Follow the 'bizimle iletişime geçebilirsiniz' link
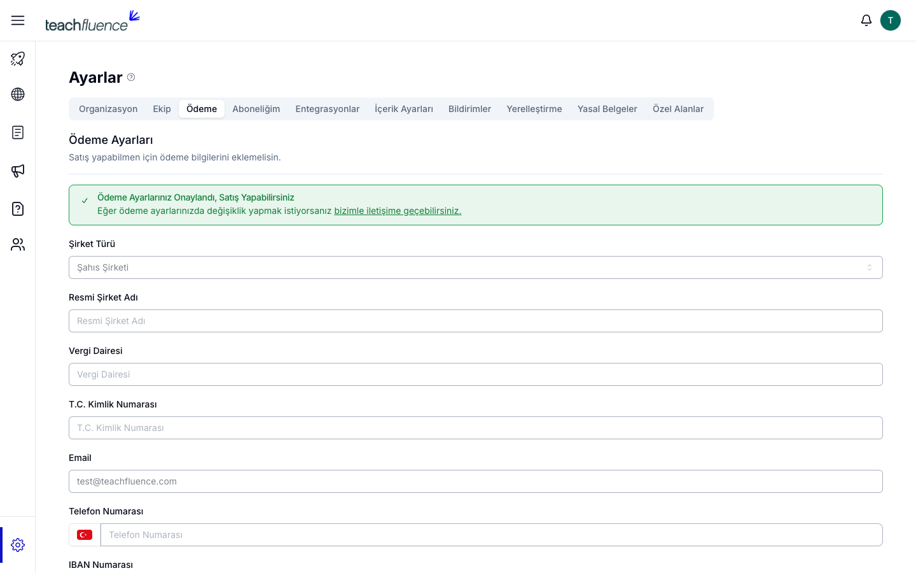 coord(398,211)
